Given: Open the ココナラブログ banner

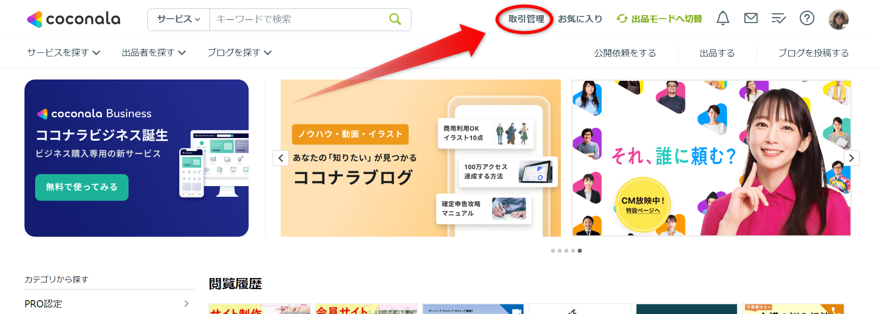Looking at the screenshot, I should [x=420, y=158].
